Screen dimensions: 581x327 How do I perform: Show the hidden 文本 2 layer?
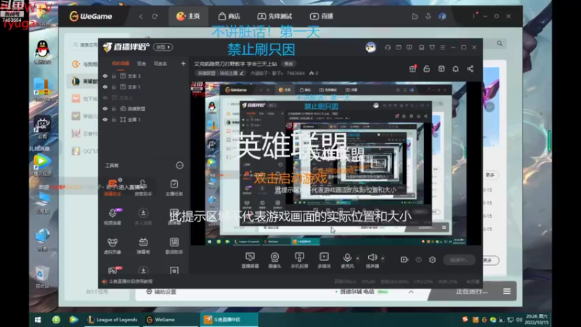[x=105, y=98]
